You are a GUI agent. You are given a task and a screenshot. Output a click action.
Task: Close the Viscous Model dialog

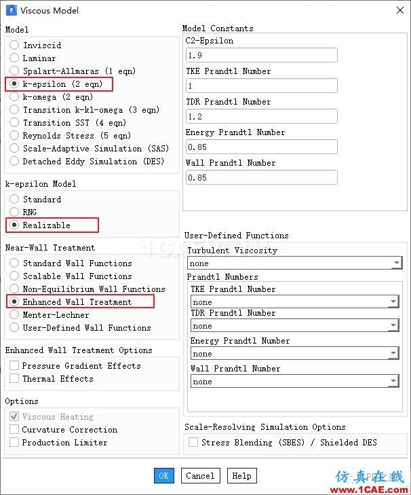(x=400, y=10)
